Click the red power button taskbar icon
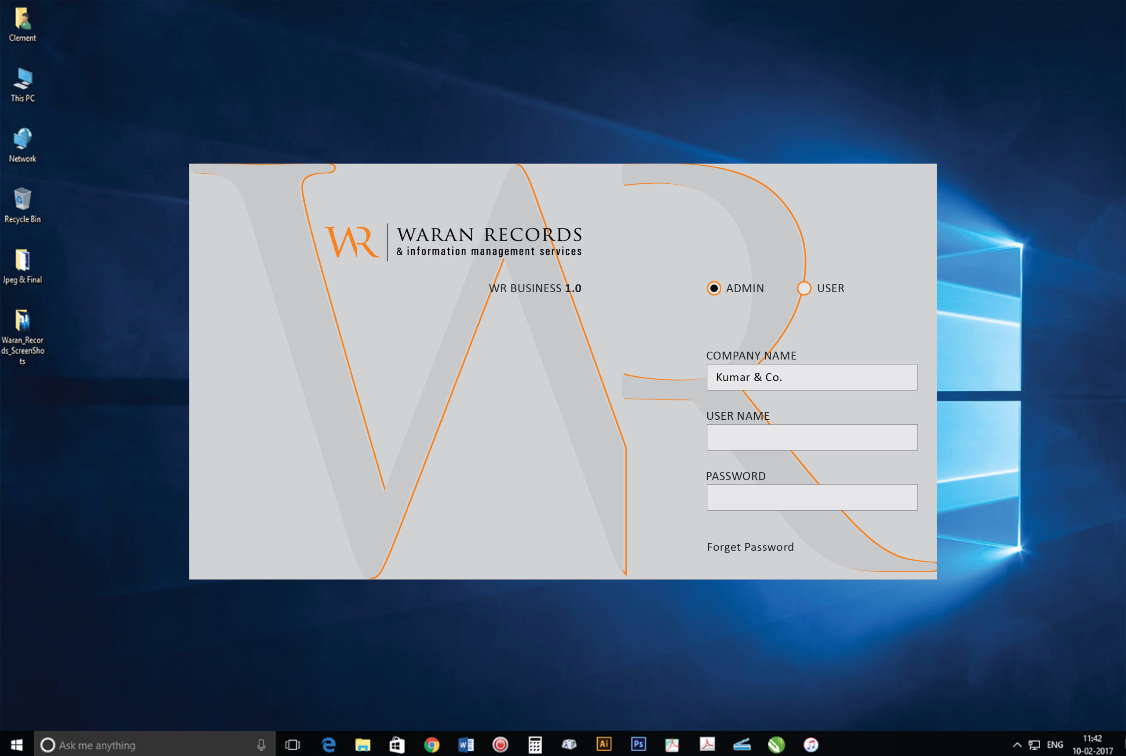 pyautogui.click(x=500, y=745)
